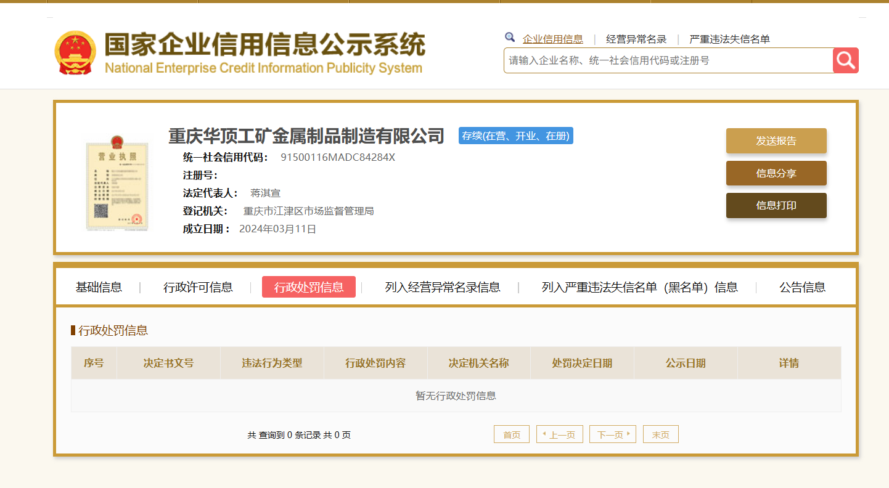
Task: Click the company name 重庆华顶工矿金属制品制造有限公司
Action: (x=306, y=136)
